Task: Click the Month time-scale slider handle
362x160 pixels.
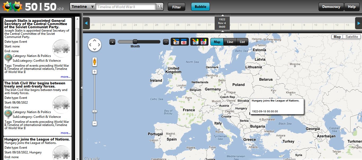Action: tap(135, 42)
